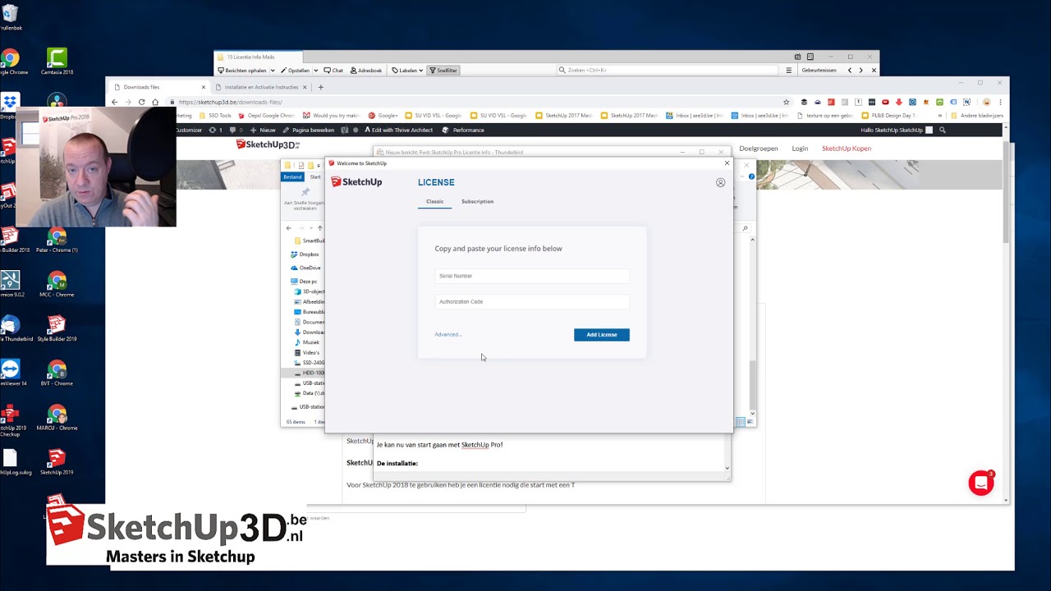The height and width of the screenshot is (591, 1051).
Task: Click Pagina bewerken in the admin bar
Action: (x=309, y=130)
